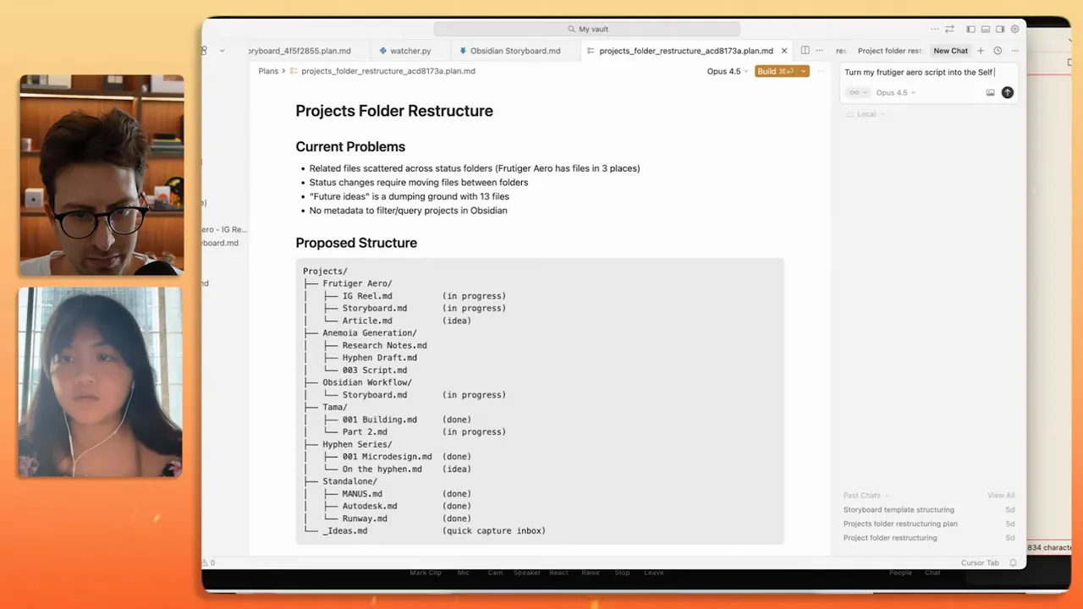Click the Projects Folder Restructure heading

click(x=394, y=111)
